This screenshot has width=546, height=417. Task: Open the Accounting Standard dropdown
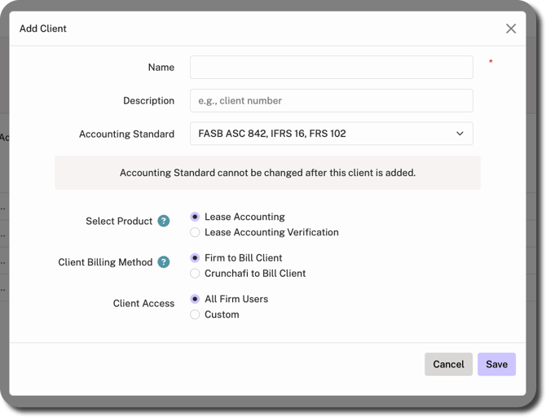click(x=331, y=134)
